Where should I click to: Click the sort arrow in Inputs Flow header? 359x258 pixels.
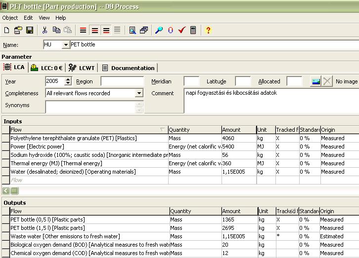click(162, 130)
